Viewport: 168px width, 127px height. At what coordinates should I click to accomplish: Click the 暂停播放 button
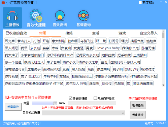tap(138, 105)
